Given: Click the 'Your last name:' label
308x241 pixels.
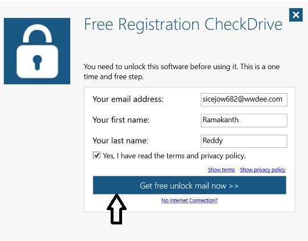Looking at the screenshot, I should [x=120, y=140].
